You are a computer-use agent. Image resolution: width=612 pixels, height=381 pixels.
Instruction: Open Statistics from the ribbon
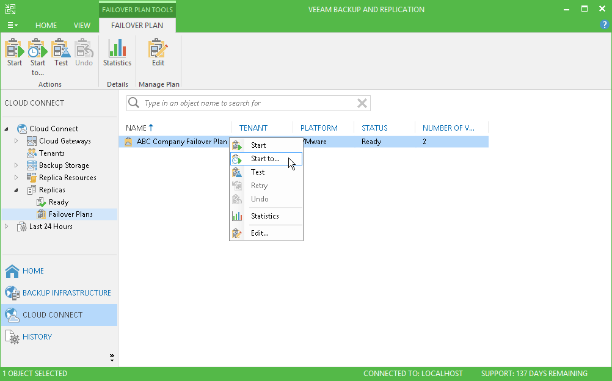117,48
